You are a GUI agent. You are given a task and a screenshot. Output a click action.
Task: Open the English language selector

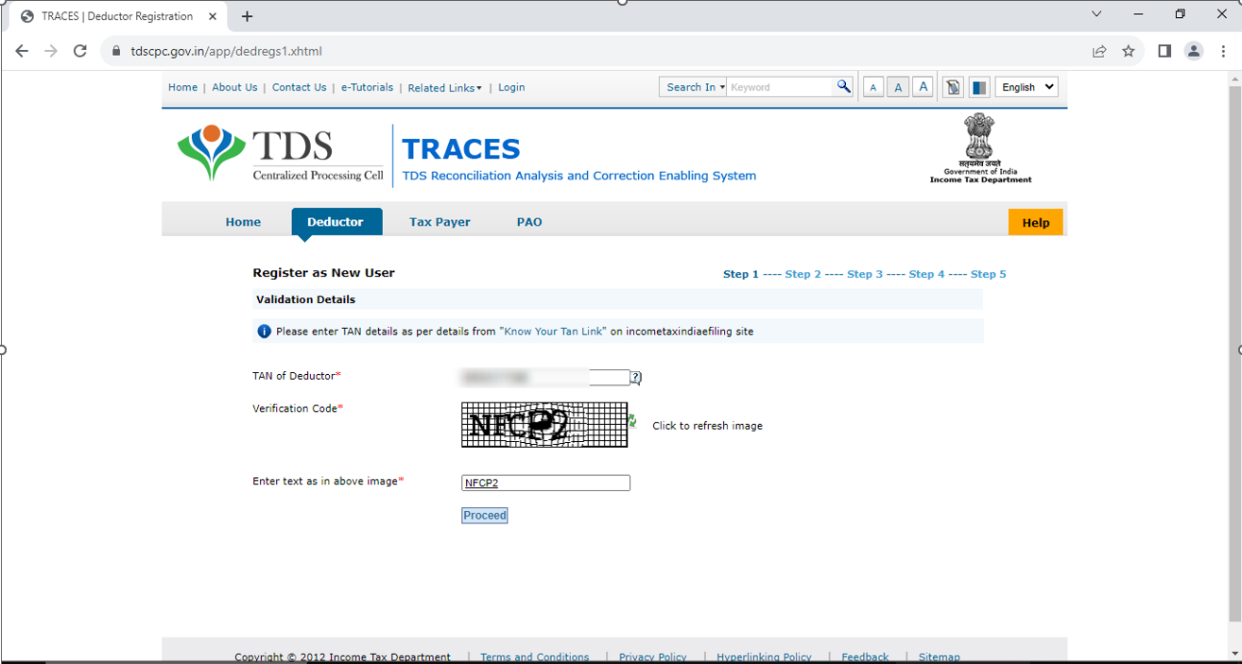coord(1026,87)
